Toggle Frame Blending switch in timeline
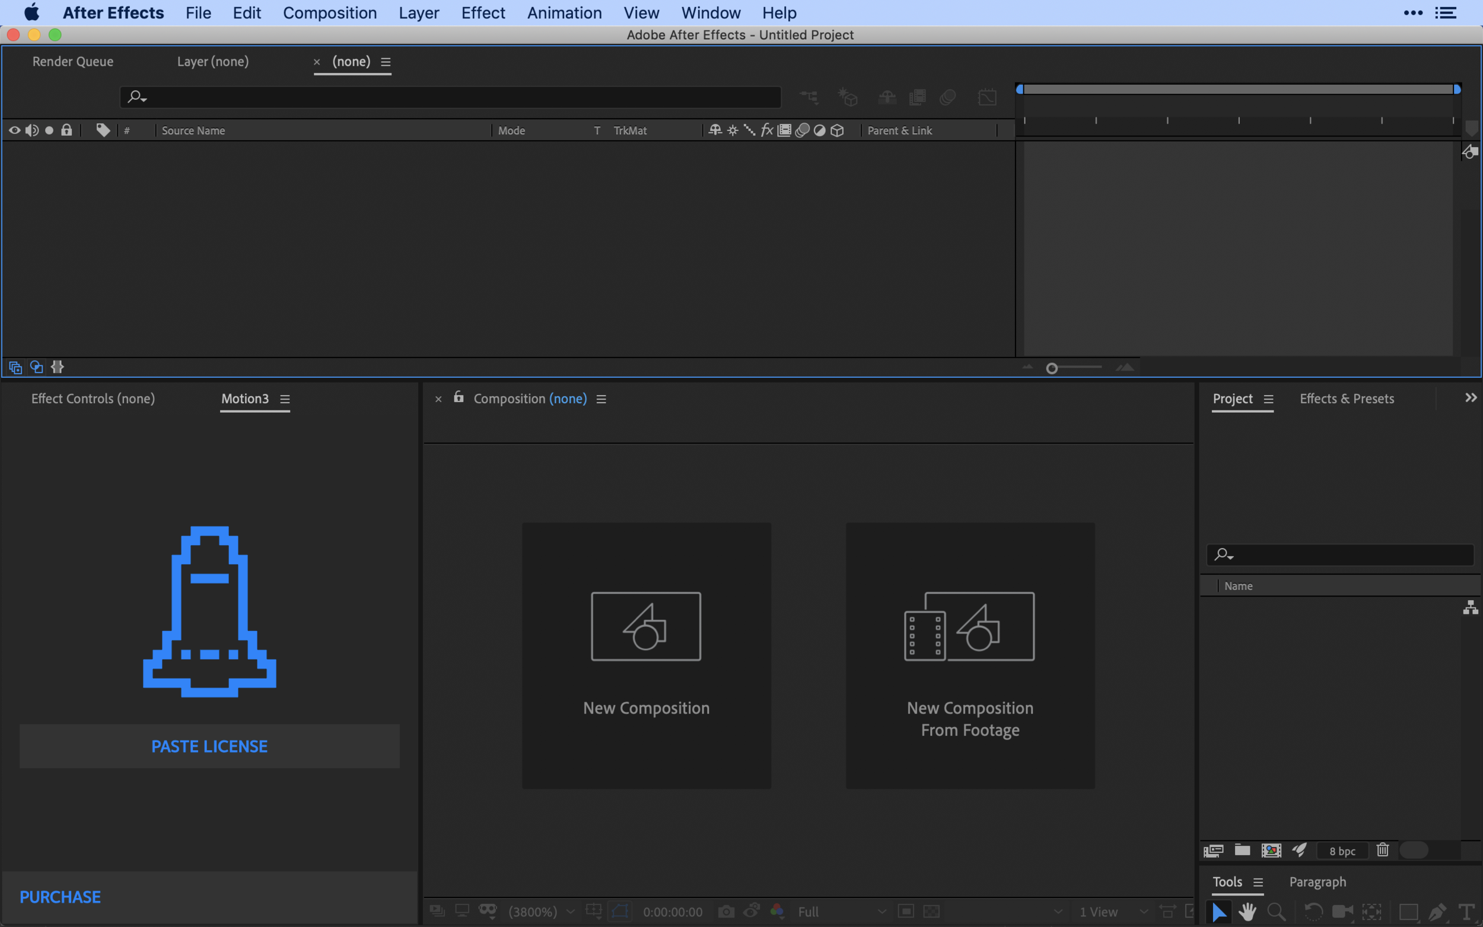This screenshot has height=927, width=1483. (x=917, y=97)
